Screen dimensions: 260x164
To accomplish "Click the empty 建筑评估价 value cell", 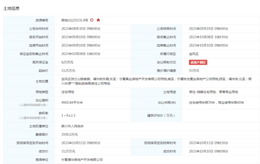I will [220, 115].
